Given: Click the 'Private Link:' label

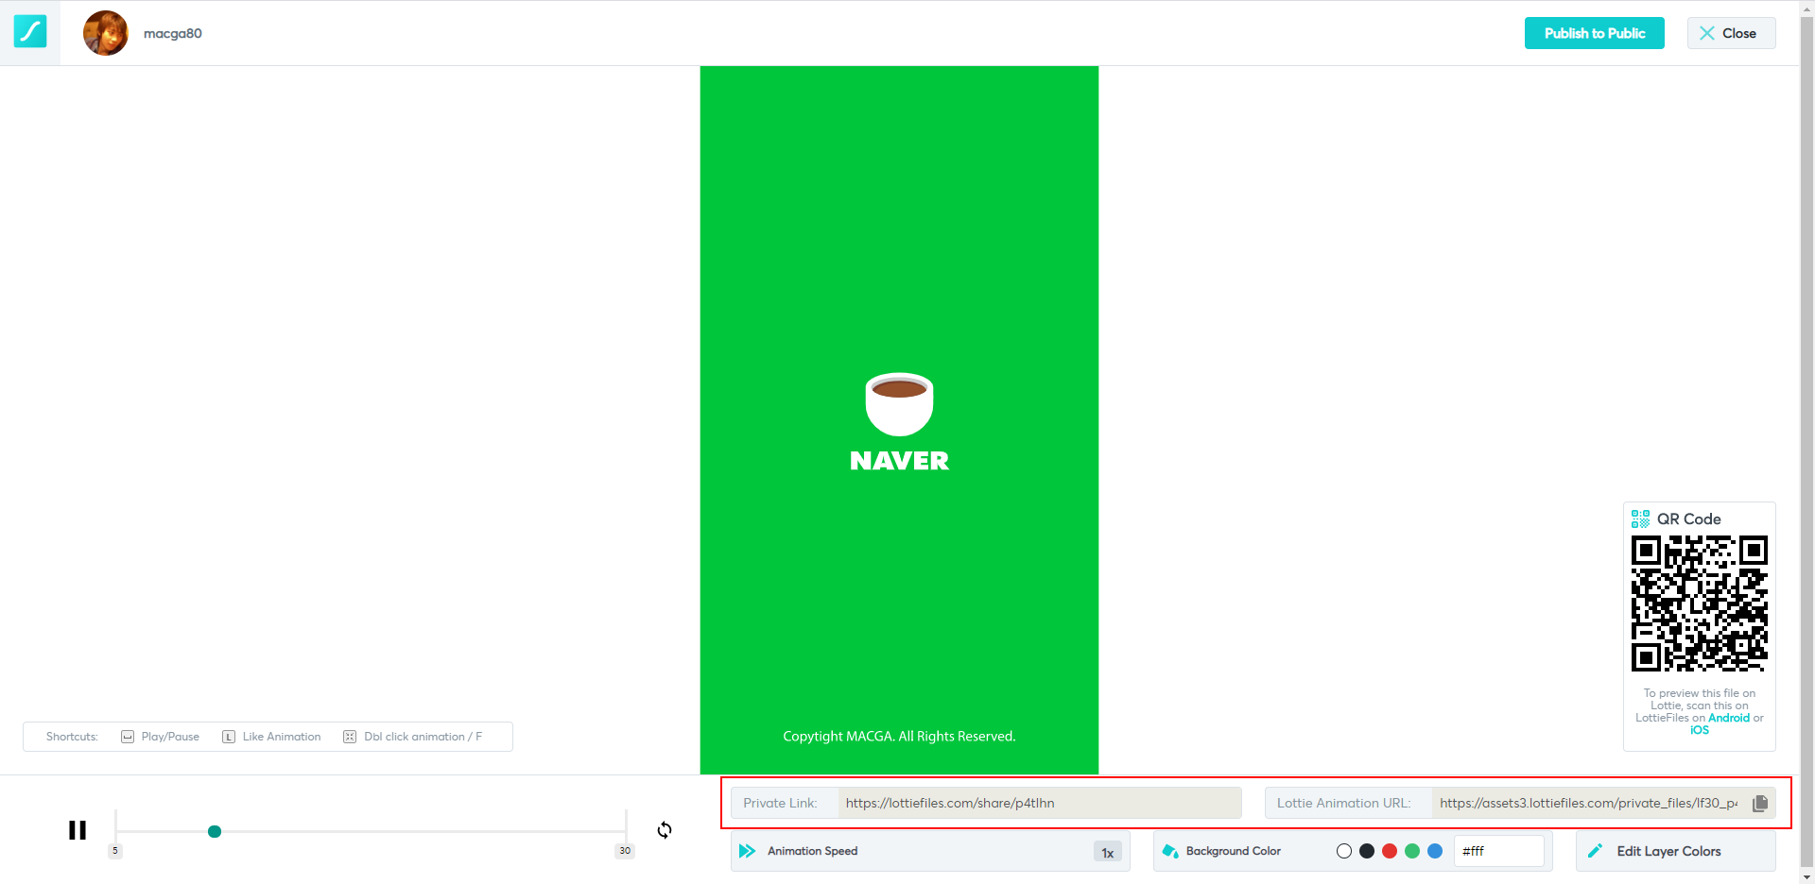Looking at the screenshot, I should (x=780, y=803).
